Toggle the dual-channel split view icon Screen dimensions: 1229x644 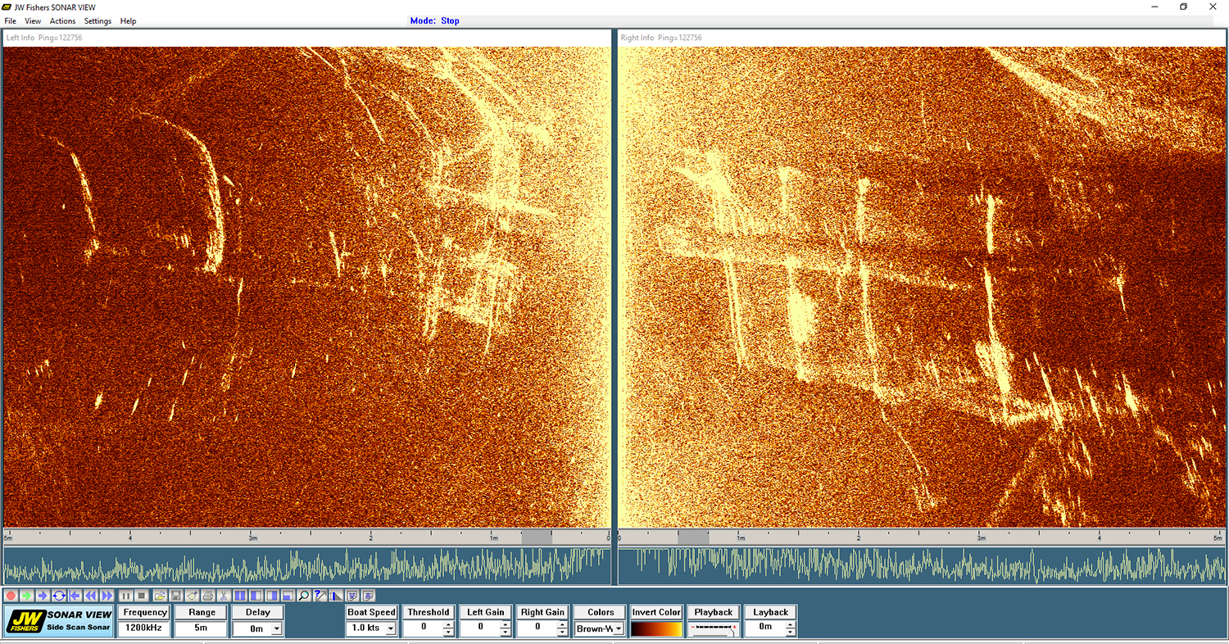pyautogui.click(x=240, y=596)
